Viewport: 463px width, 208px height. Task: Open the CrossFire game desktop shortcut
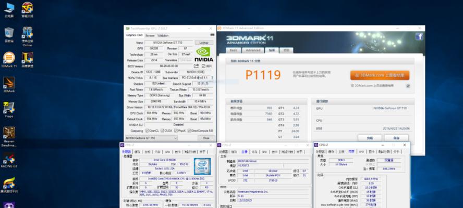click(27, 9)
